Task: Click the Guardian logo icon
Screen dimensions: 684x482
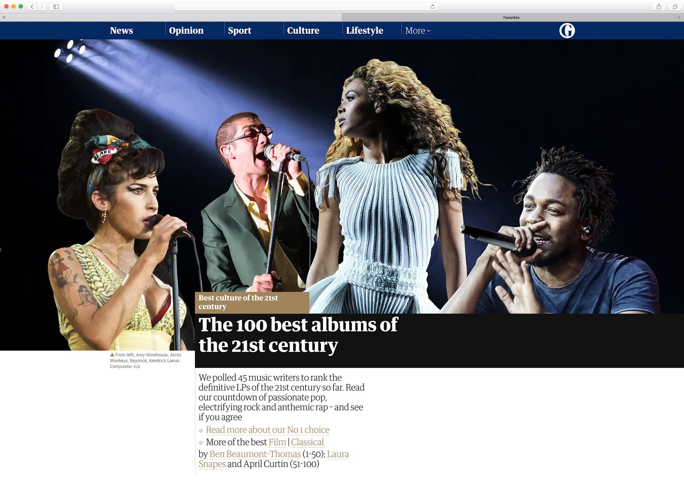Action: (567, 31)
